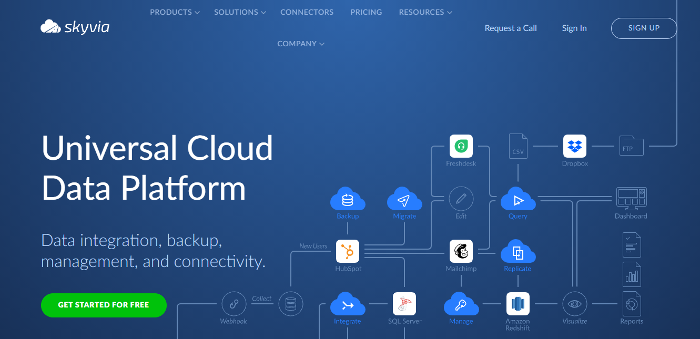Click the Replicate label text
This screenshot has width=700, height=339.
[x=518, y=269]
